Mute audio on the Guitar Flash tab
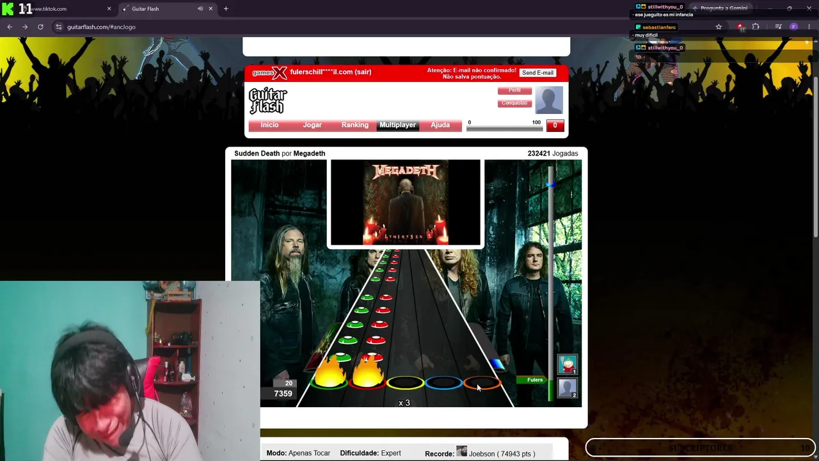 [200, 9]
